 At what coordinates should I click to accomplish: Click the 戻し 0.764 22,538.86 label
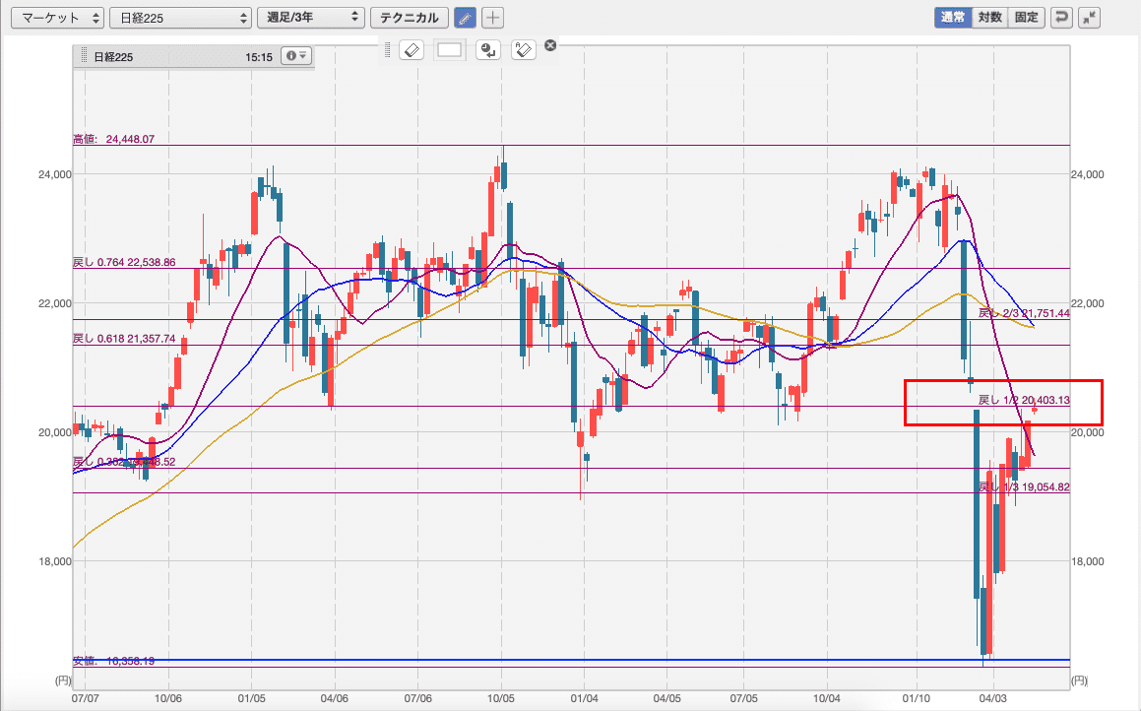(x=124, y=262)
